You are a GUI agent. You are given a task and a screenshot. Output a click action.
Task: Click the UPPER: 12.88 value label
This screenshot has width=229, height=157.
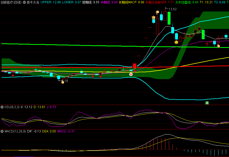[51, 2]
